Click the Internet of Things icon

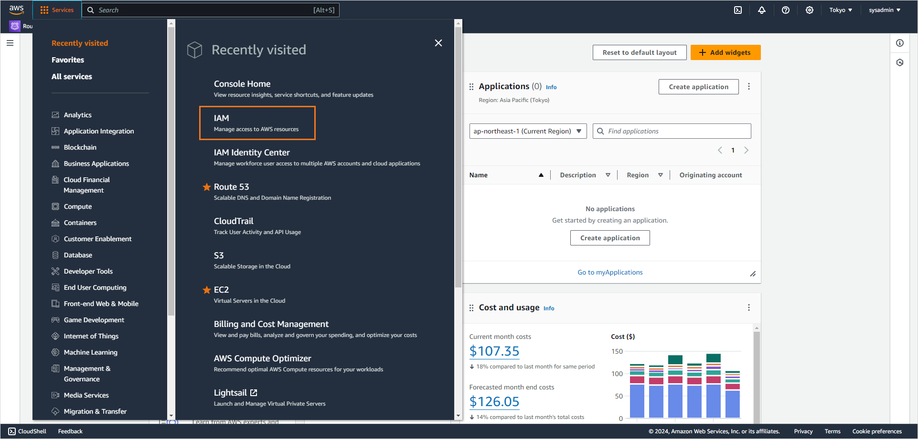click(55, 336)
